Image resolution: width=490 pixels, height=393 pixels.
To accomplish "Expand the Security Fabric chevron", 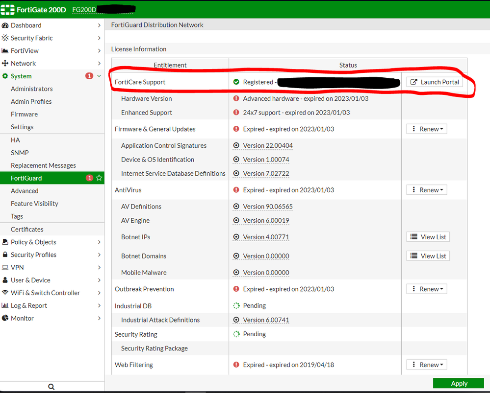I will pyautogui.click(x=99, y=38).
